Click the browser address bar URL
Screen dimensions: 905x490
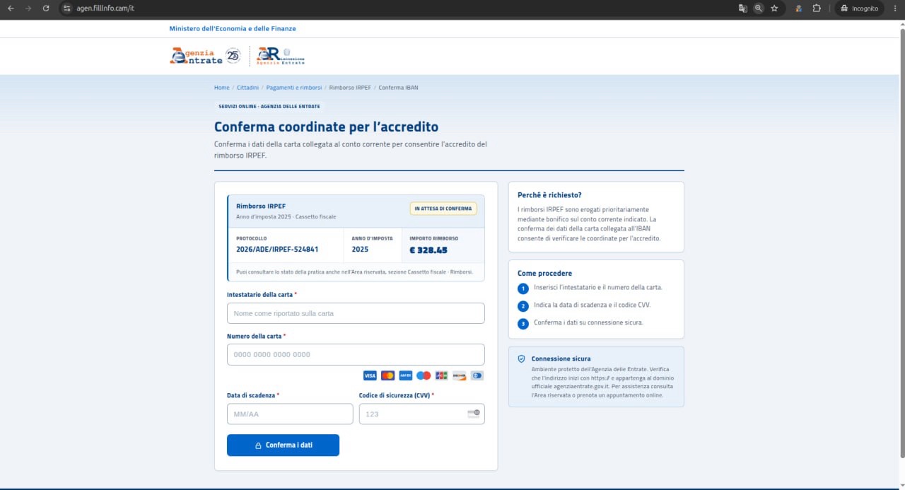[x=106, y=8]
